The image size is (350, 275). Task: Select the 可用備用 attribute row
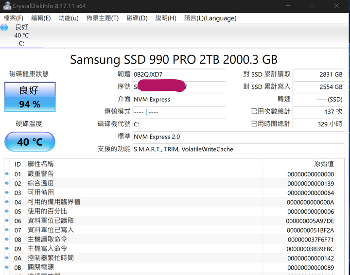pyautogui.click(x=170, y=192)
